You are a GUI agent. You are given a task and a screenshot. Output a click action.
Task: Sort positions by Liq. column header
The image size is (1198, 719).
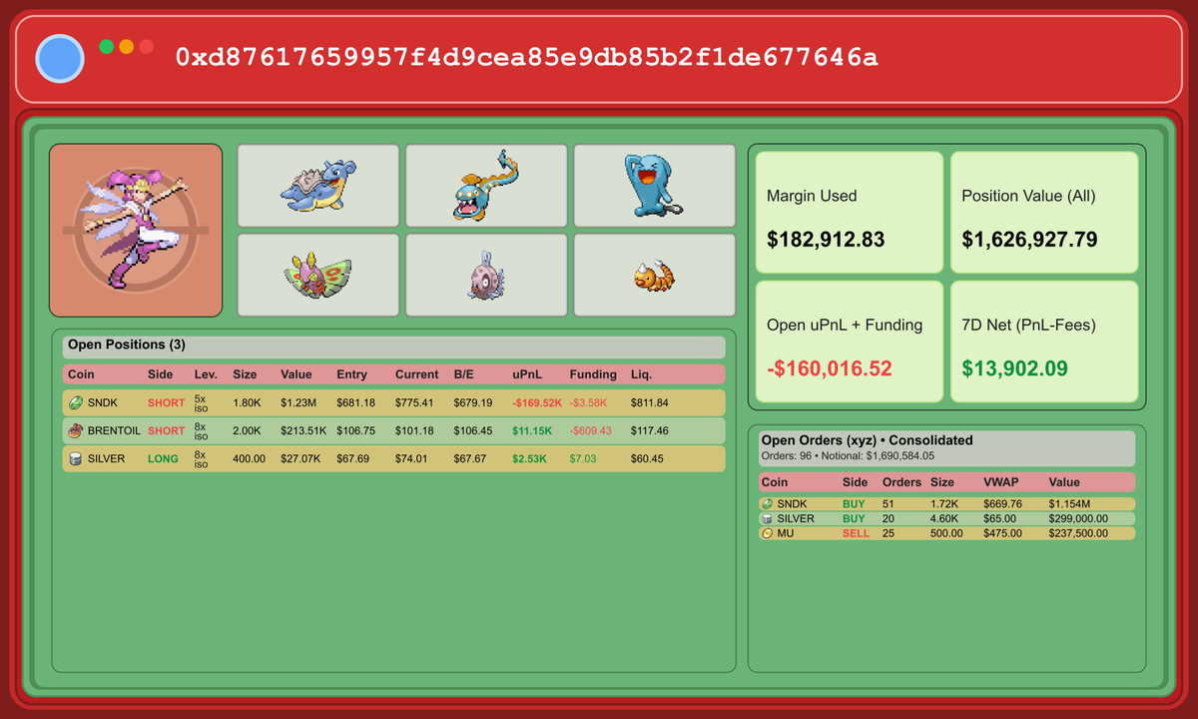point(641,374)
